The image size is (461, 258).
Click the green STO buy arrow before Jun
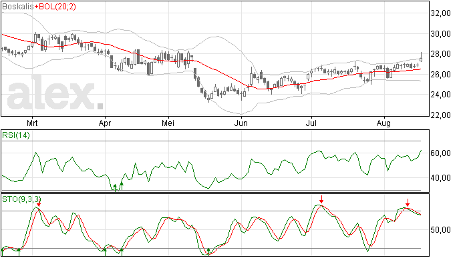coord(208,252)
